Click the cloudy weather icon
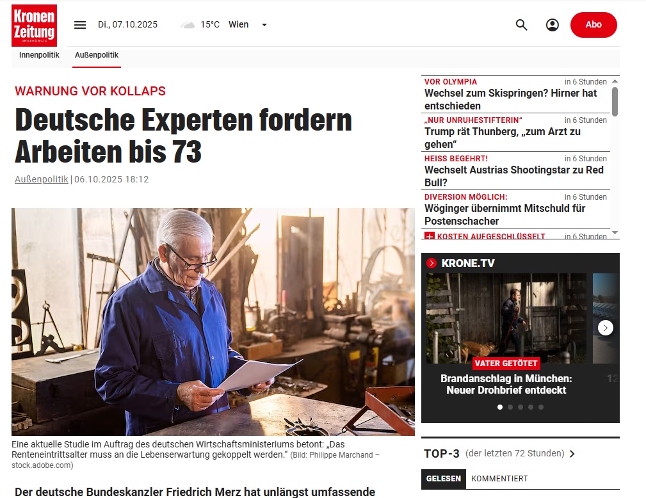 pos(188,25)
